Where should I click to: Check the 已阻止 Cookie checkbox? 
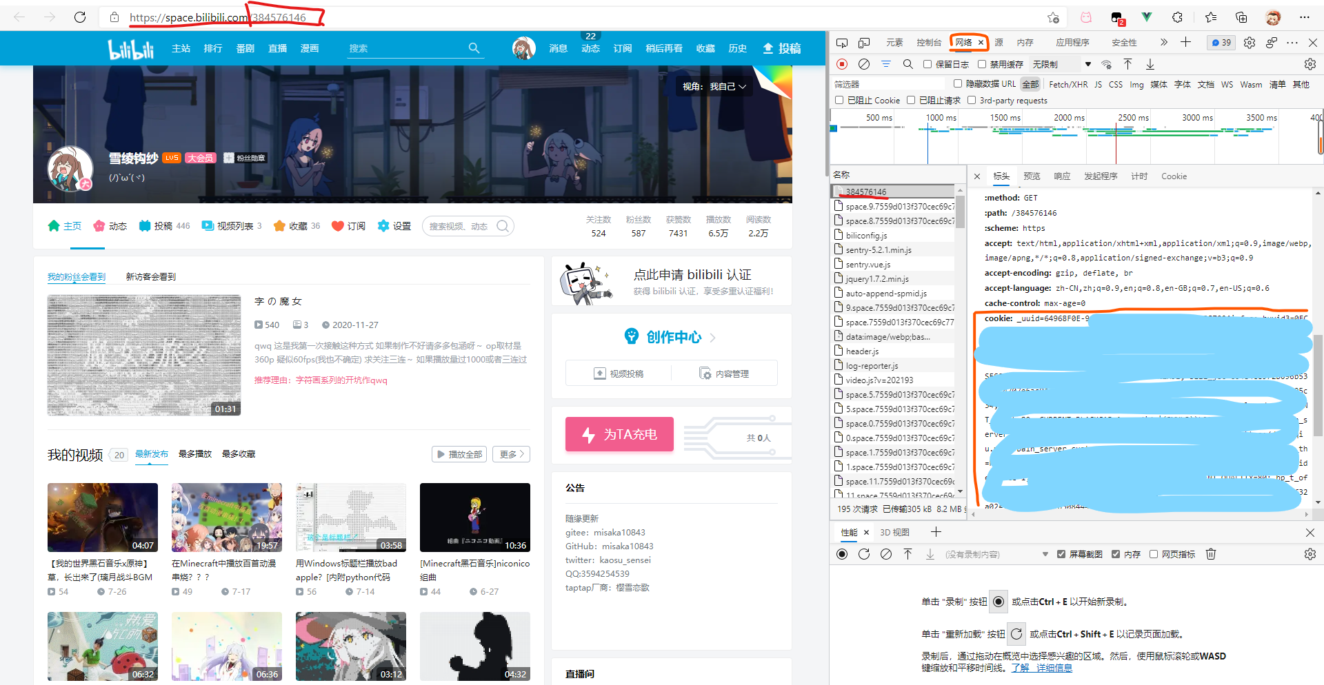coord(839,100)
